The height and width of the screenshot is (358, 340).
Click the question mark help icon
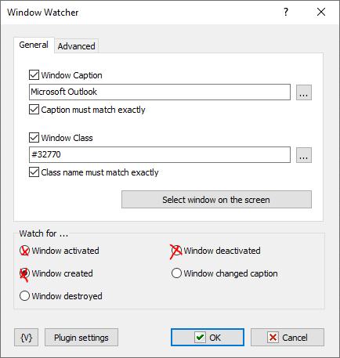[286, 12]
